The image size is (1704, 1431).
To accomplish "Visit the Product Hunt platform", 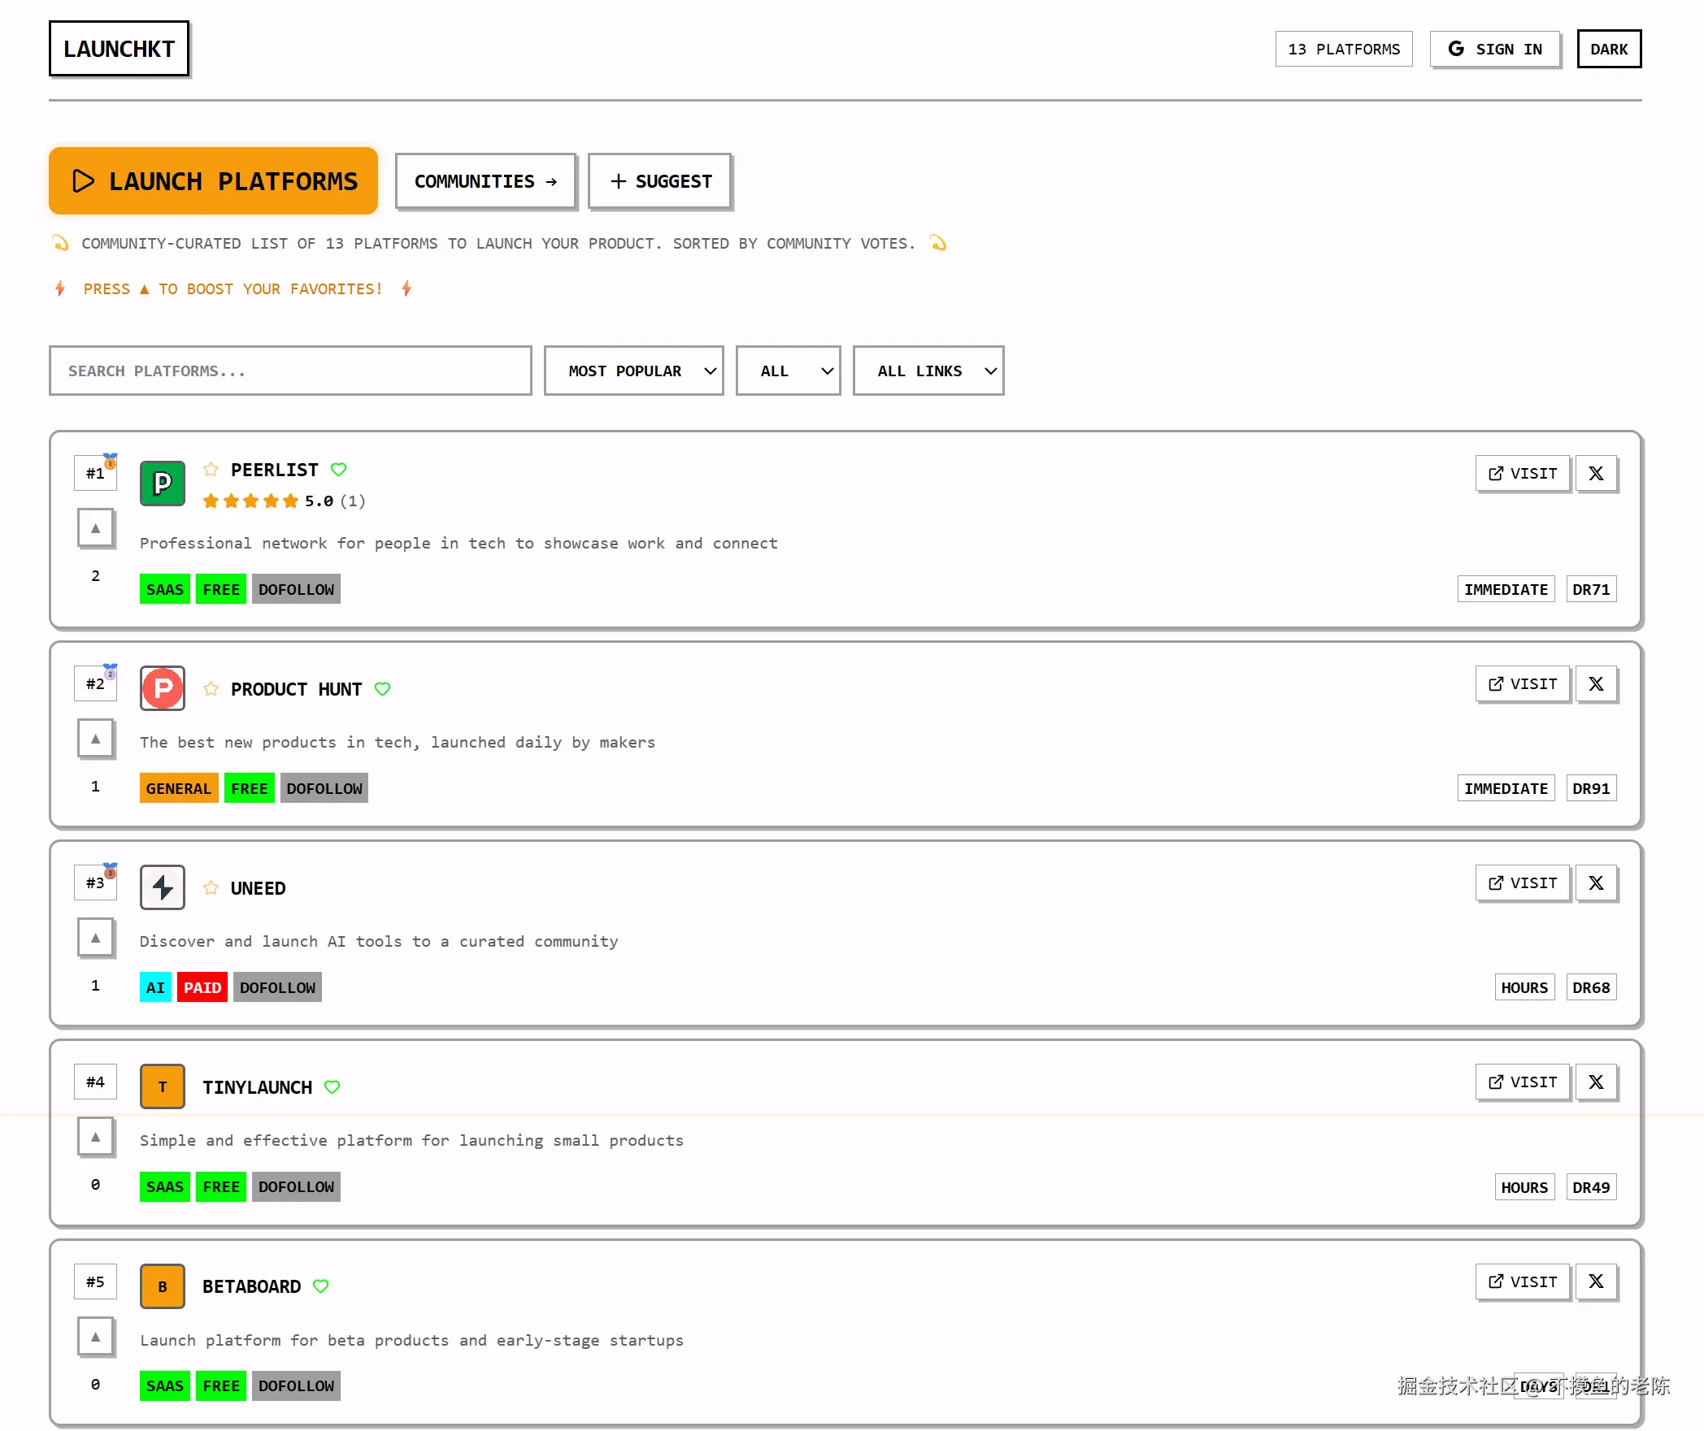I will [x=1522, y=684].
